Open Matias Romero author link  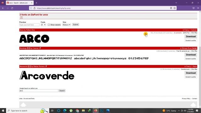click(x=39, y=66)
